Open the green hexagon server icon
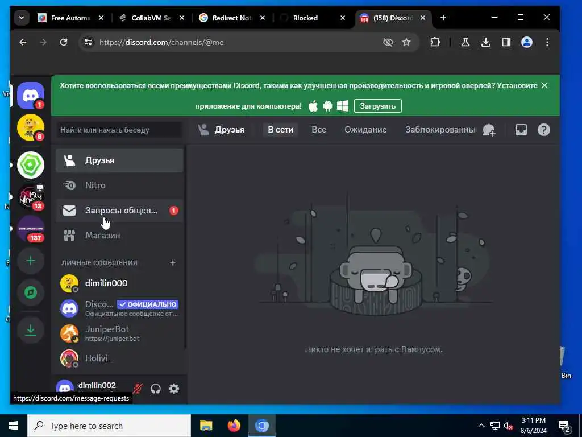The height and width of the screenshot is (437, 582). pyautogui.click(x=31, y=164)
